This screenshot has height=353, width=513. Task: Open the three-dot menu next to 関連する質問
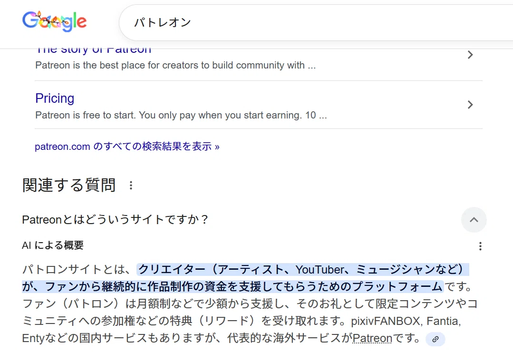(131, 186)
